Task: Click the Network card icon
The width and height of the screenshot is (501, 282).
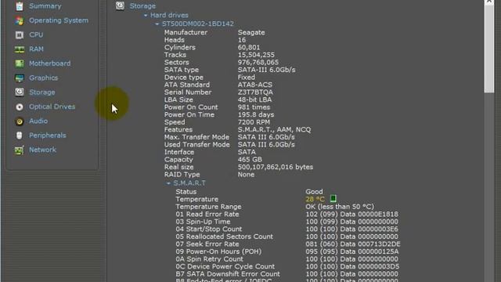Action: [20, 150]
